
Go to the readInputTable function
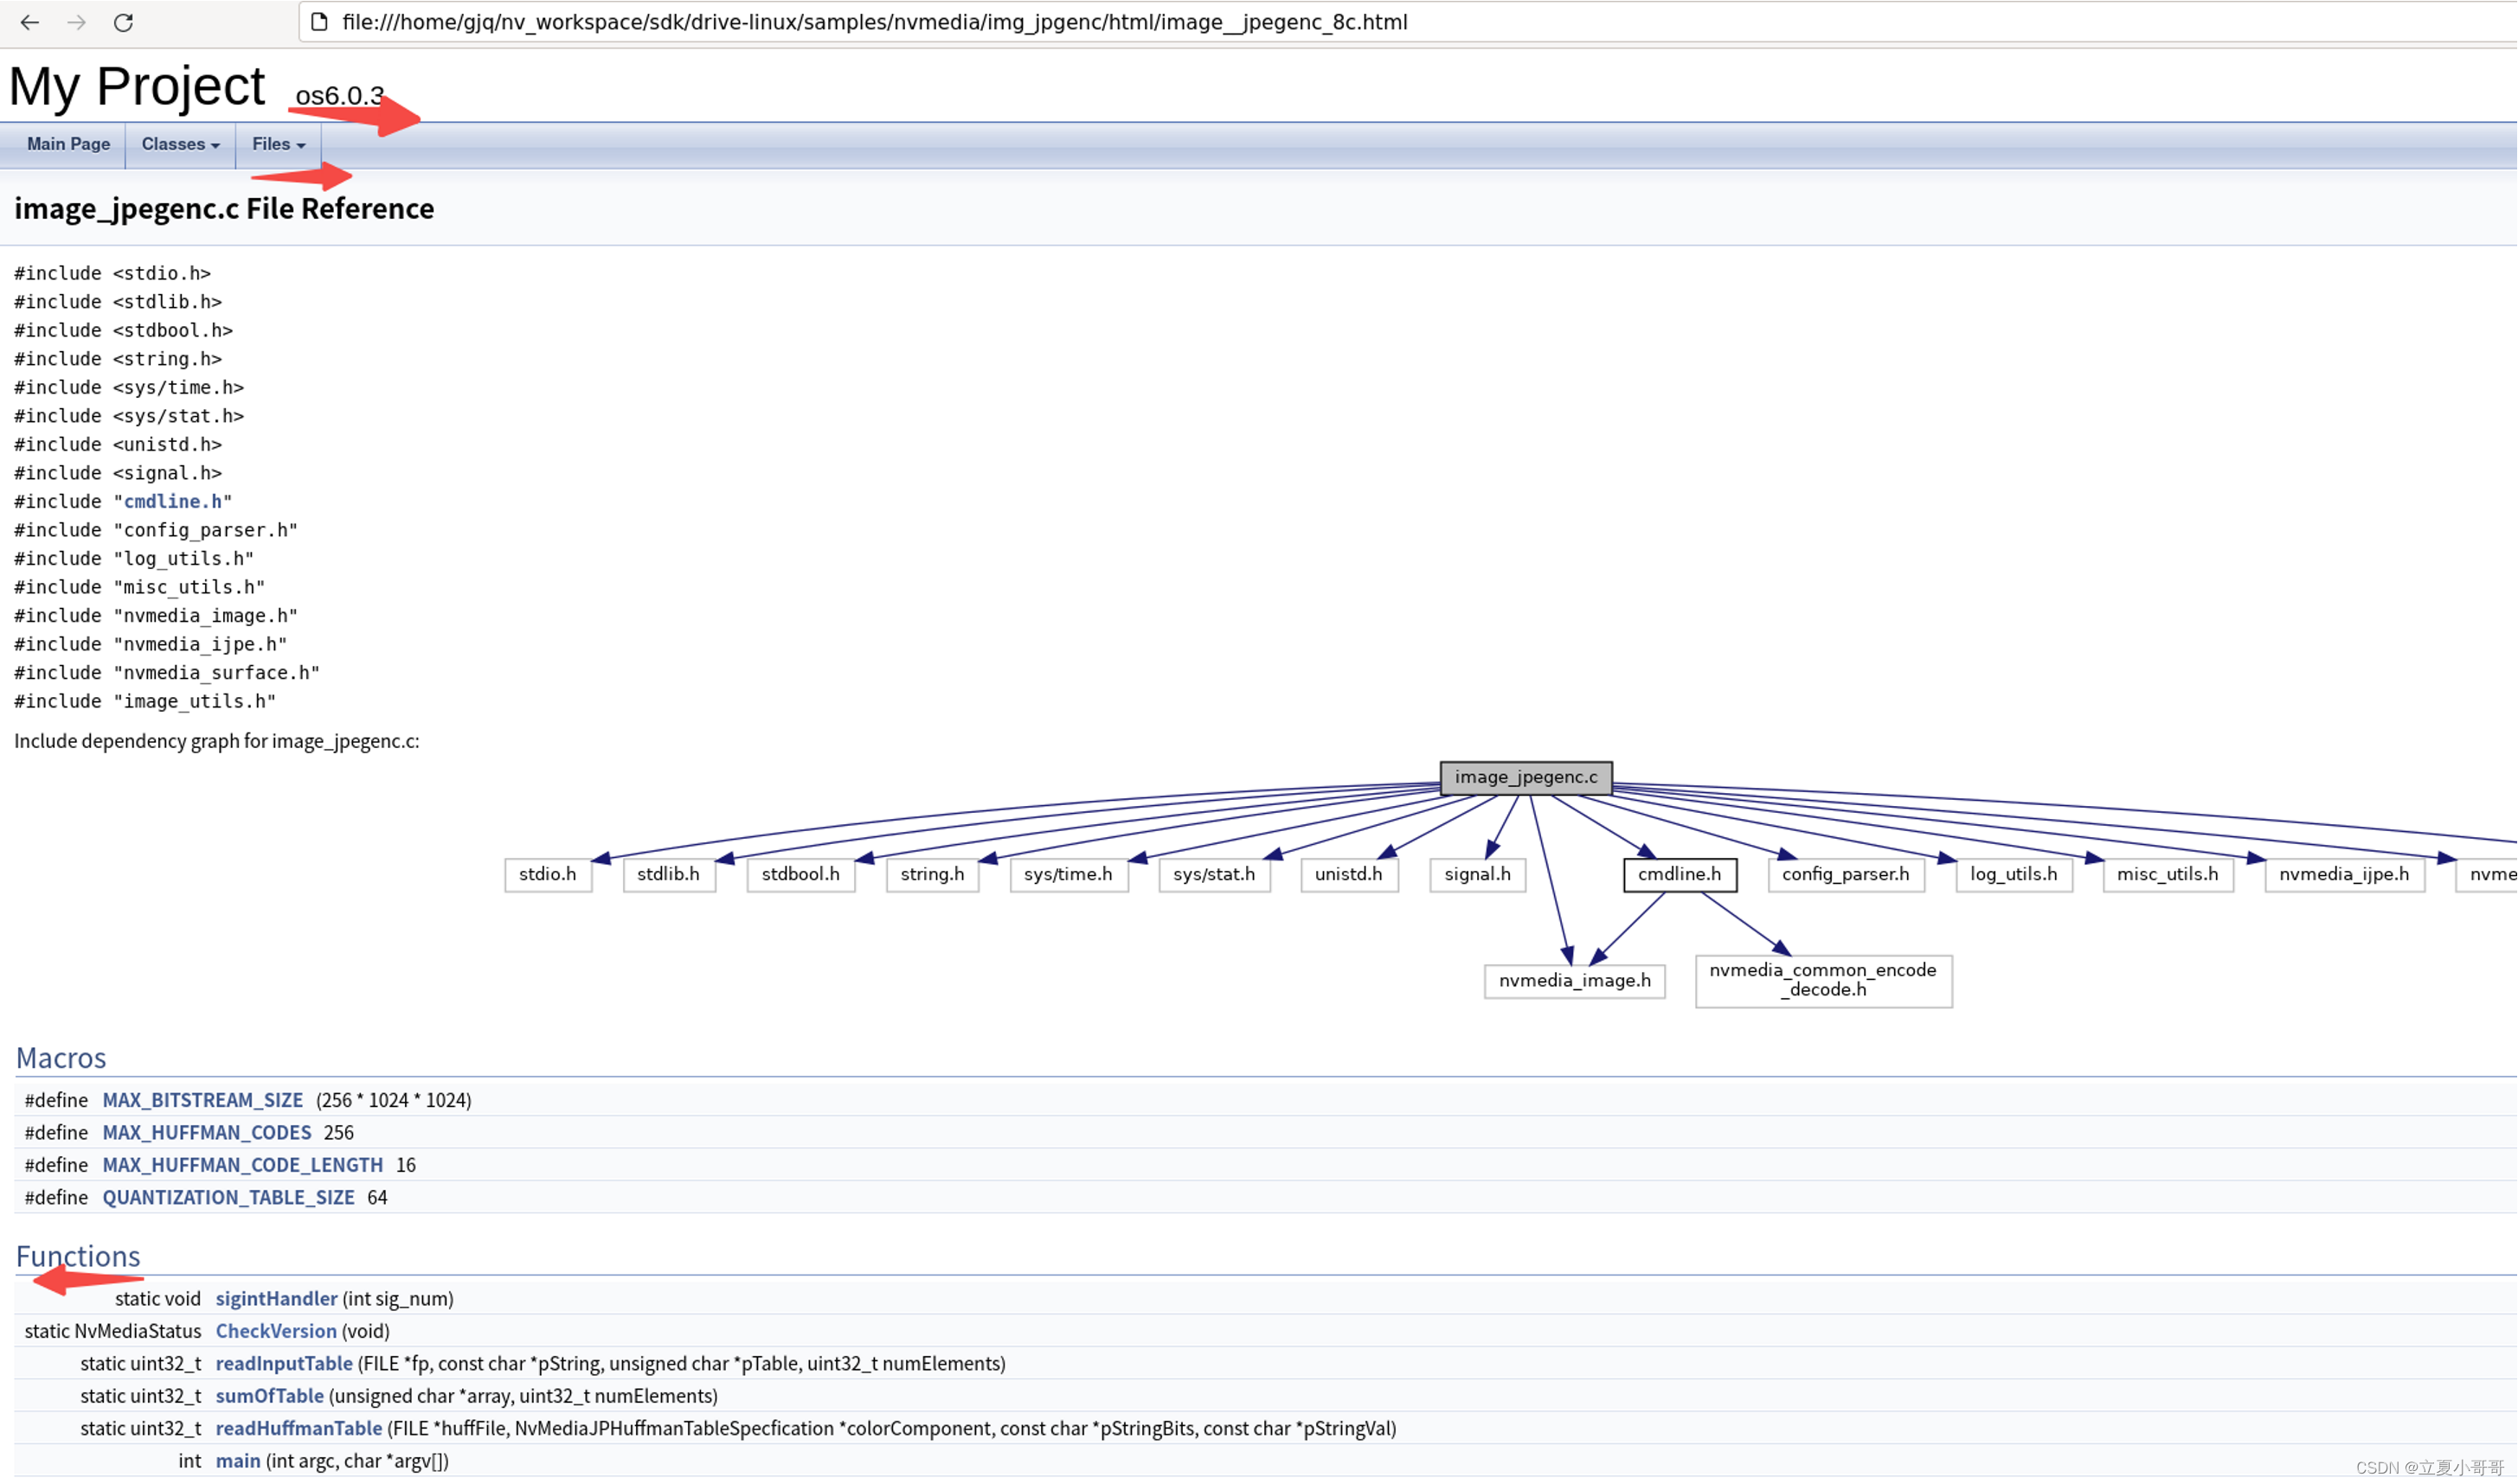click(284, 1363)
